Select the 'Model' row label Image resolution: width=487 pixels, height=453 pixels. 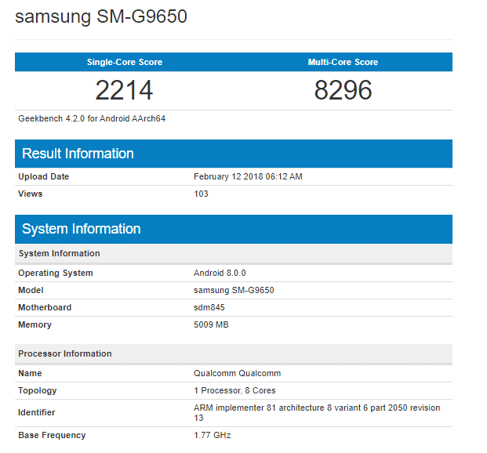click(x=31, y=290)
